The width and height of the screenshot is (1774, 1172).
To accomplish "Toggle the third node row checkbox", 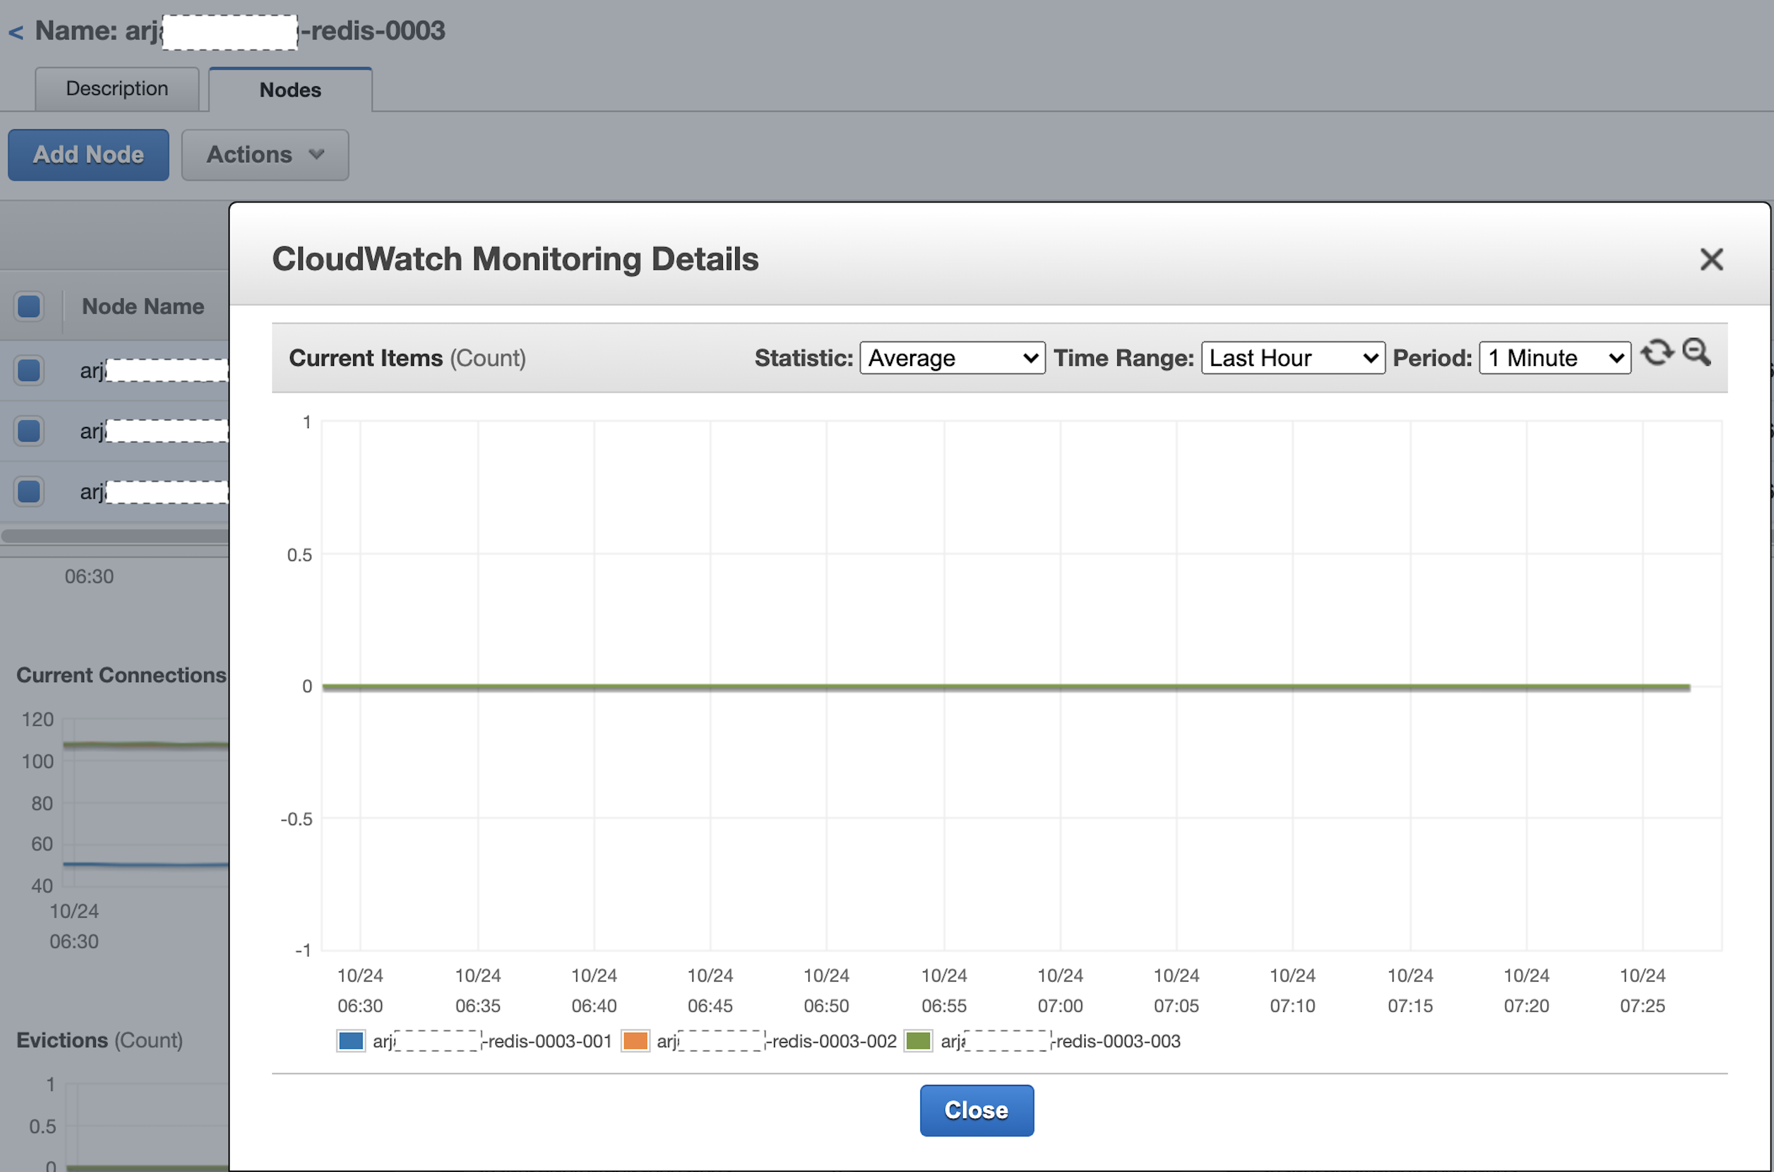I will click(x=29, y=491).
